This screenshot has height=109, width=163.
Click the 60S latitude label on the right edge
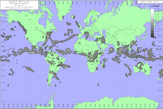[160, 90]
